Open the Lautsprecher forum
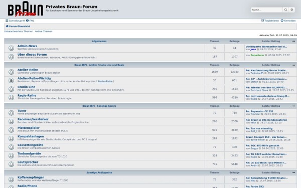 [x=28, y=162]
